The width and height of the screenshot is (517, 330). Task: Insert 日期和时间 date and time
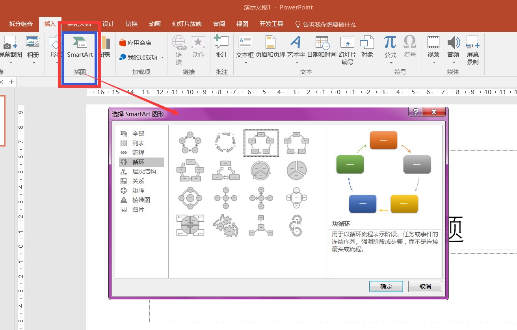pos(322,47)
